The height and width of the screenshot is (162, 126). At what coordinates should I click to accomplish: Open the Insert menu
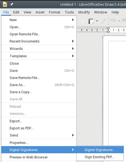click(40, 12)
